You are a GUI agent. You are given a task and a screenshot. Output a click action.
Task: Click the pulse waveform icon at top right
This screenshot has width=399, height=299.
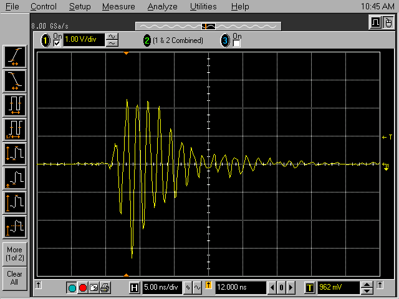pyautogui.click(x=375, y=22)
